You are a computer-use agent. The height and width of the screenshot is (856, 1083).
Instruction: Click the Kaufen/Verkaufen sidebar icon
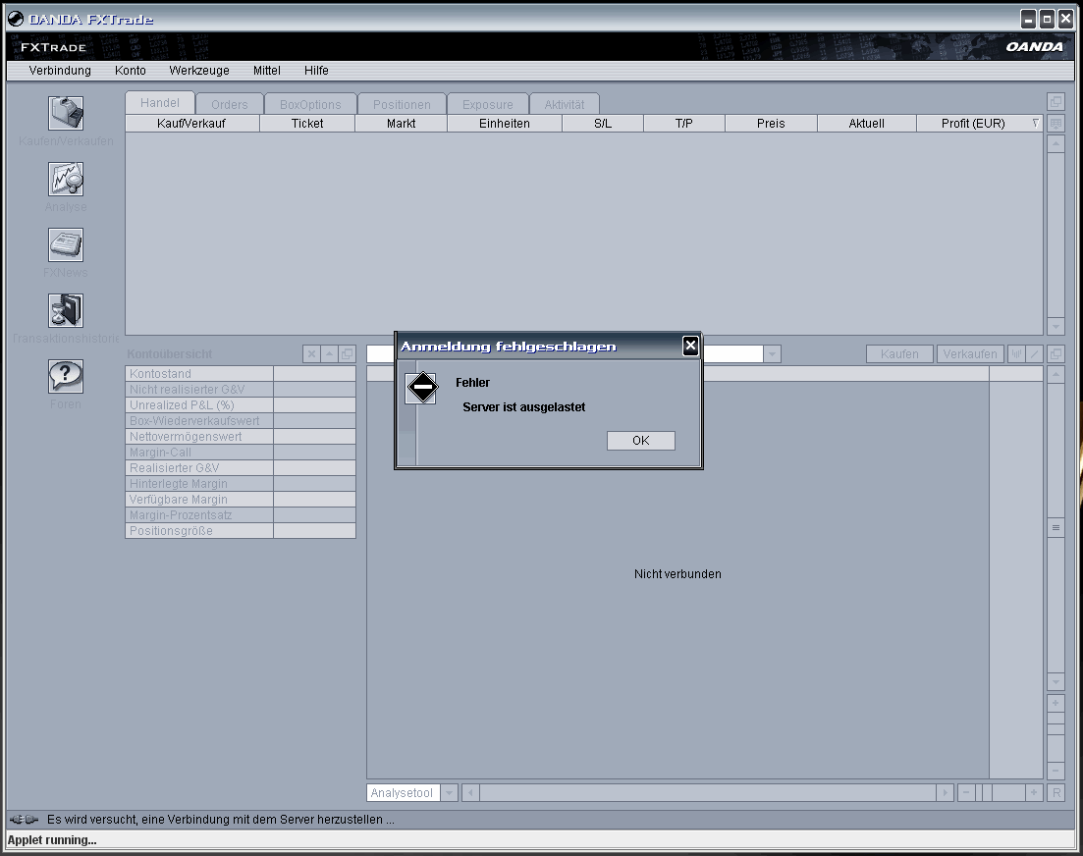point(66,113)
